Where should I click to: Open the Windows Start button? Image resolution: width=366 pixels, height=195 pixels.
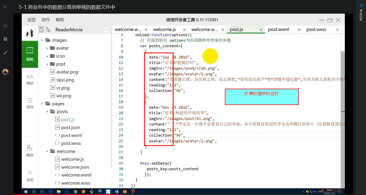26,192
